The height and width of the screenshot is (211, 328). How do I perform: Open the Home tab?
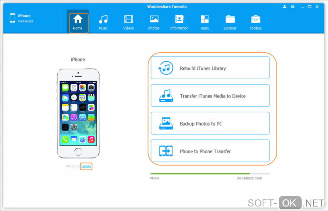click(x=78, y=22)
